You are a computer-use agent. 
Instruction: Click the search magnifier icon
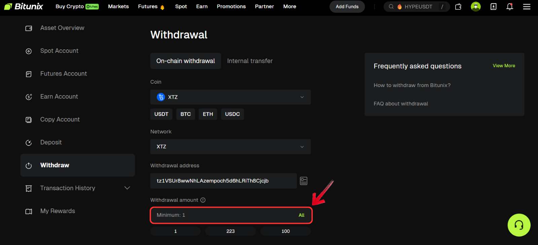point(391,6)
